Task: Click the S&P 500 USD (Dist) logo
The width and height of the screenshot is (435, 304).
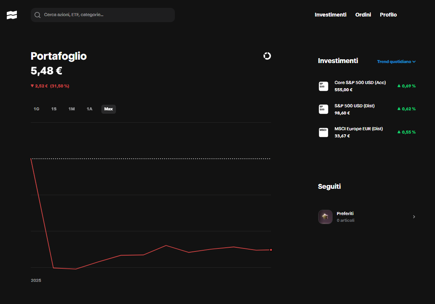Action: (323, 109)
